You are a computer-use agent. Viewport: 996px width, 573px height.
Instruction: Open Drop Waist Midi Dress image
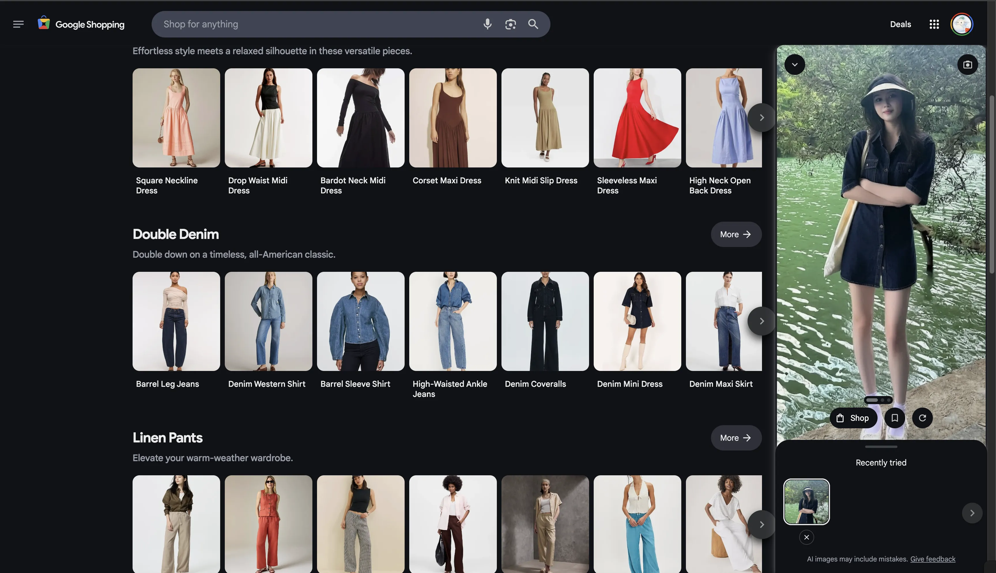click(x=268, y=118)
